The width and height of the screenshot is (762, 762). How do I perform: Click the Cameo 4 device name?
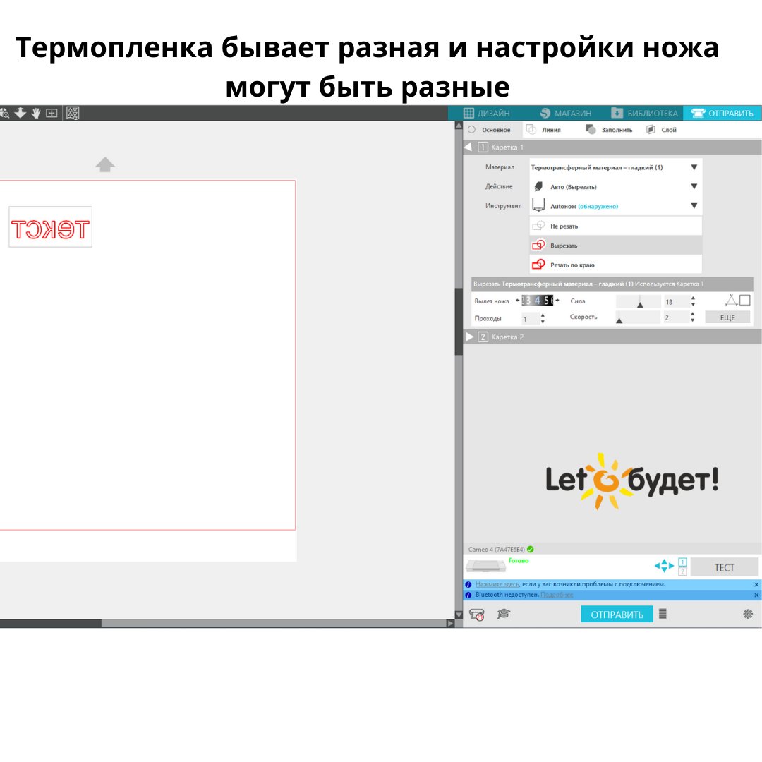[496, 549]
